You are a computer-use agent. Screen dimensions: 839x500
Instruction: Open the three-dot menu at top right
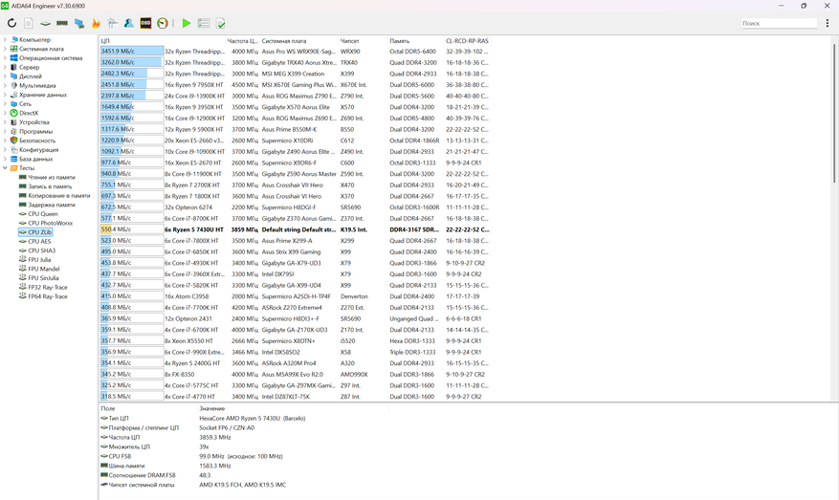pyautogui.click(x=828, y=23)
